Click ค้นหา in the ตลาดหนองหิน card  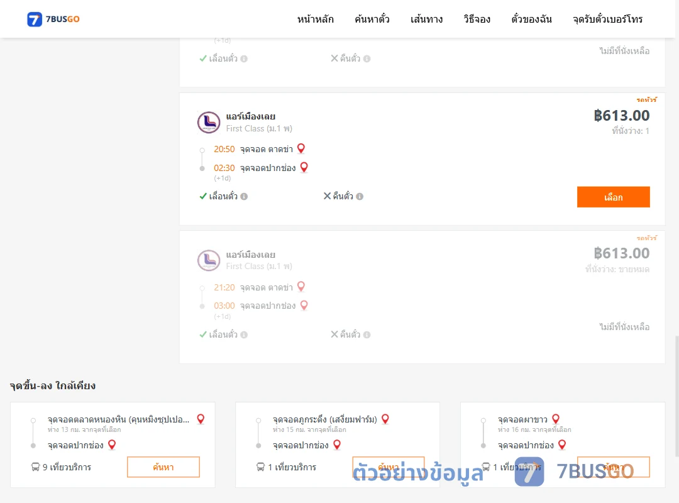tap(163, 467)
